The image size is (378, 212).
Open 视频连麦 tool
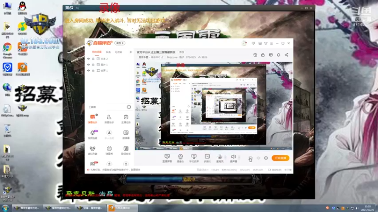tap(92, 135)
